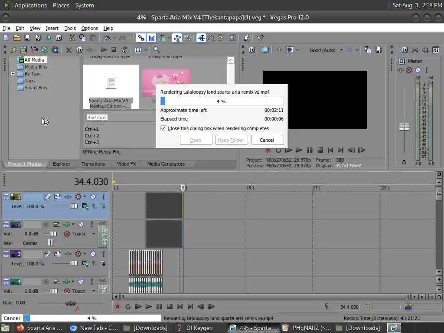Click the Preview on External Monitor icon
The height and width of the screenshot is (333, 444).
click(x=265, y=50)
